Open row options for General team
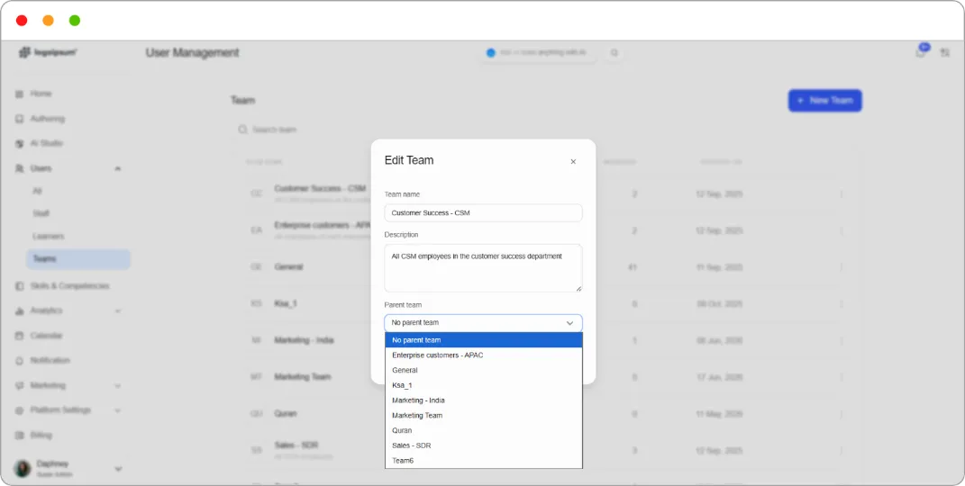Screen dimensions: 965x486 842,267
